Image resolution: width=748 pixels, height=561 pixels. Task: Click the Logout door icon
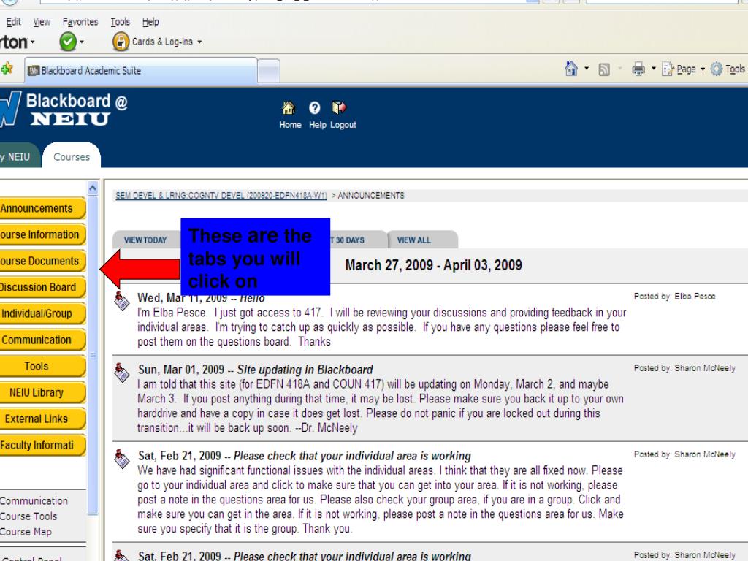coord(339,108)
